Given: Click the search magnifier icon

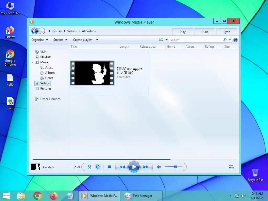Looking at the screenshot, I should (225, 40).
